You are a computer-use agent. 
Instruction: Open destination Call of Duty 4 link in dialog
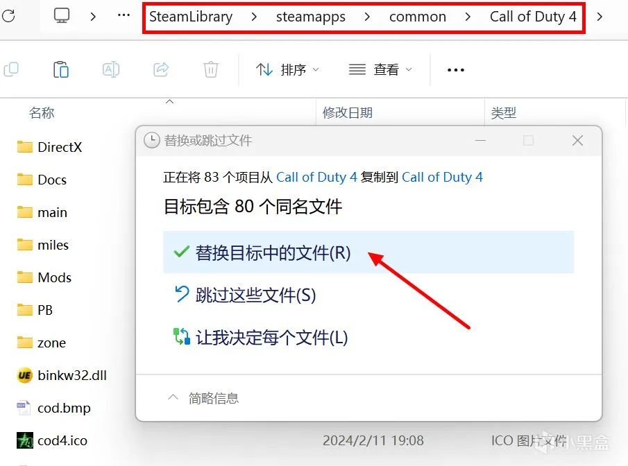pos(442,177)
